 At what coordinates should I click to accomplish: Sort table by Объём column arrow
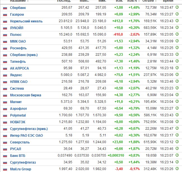[156, 1]
